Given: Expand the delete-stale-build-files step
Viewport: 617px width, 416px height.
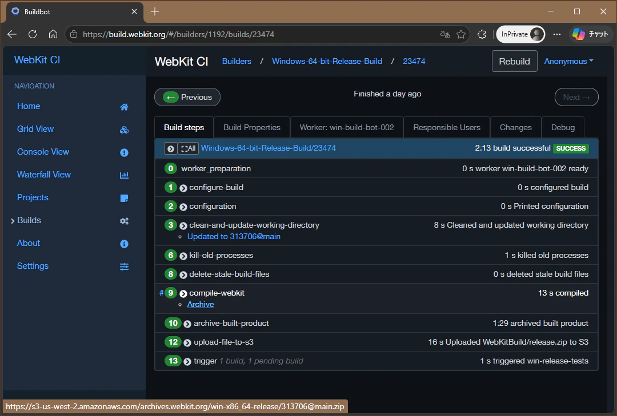Looking at the screenshot, I should click(183, 275).
